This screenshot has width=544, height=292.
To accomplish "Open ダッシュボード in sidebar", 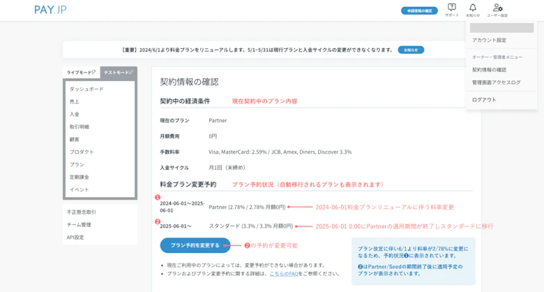I will [x=86, y=89].
